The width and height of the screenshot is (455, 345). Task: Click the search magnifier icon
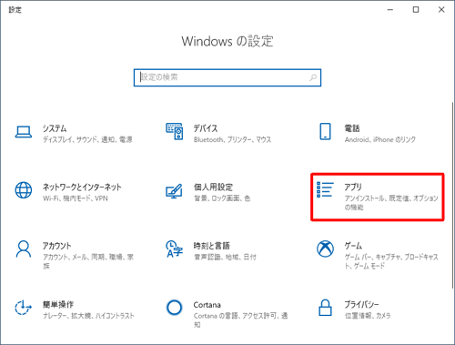[313, 77]
